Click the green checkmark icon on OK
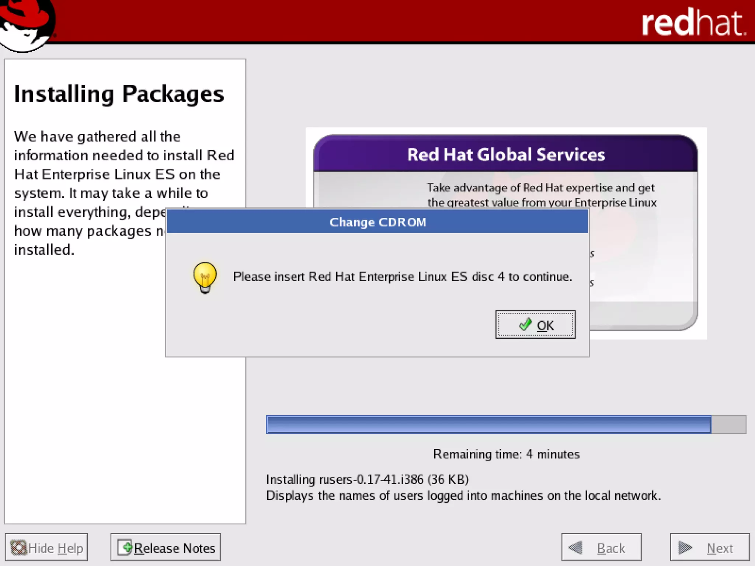This screenshot has height=566, width=755. [x=525, y=325]
